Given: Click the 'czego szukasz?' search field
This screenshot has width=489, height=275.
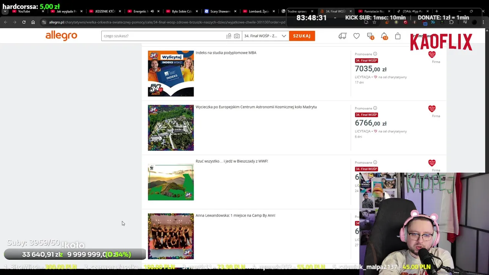Looking at the screenshot, I should tap(164, 36).
